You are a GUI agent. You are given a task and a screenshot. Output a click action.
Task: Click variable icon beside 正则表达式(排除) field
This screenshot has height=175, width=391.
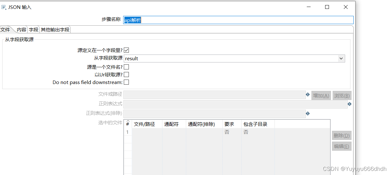click(308, 113)
